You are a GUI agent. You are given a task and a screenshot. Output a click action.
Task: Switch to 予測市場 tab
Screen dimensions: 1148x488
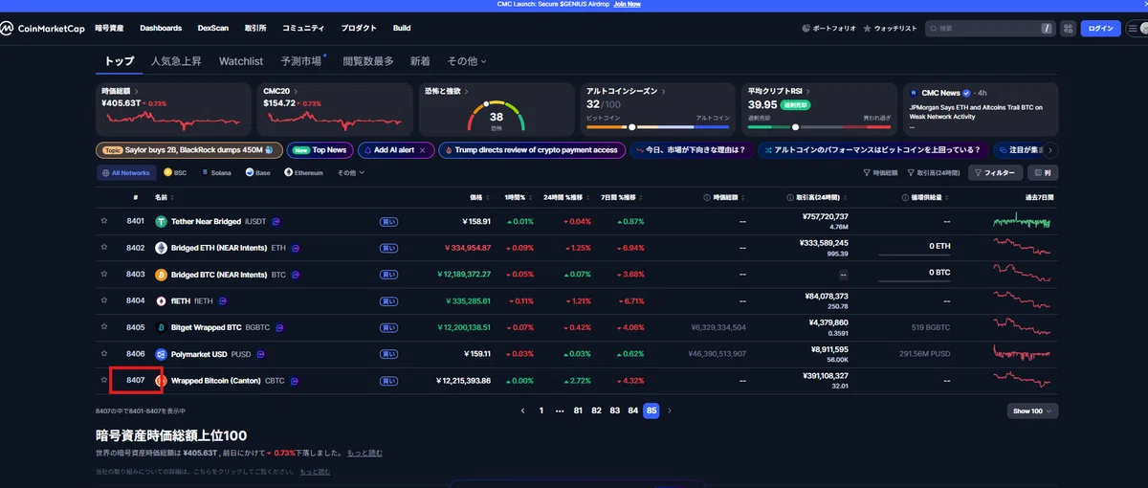pyautogui.click(x=301, y=61)
